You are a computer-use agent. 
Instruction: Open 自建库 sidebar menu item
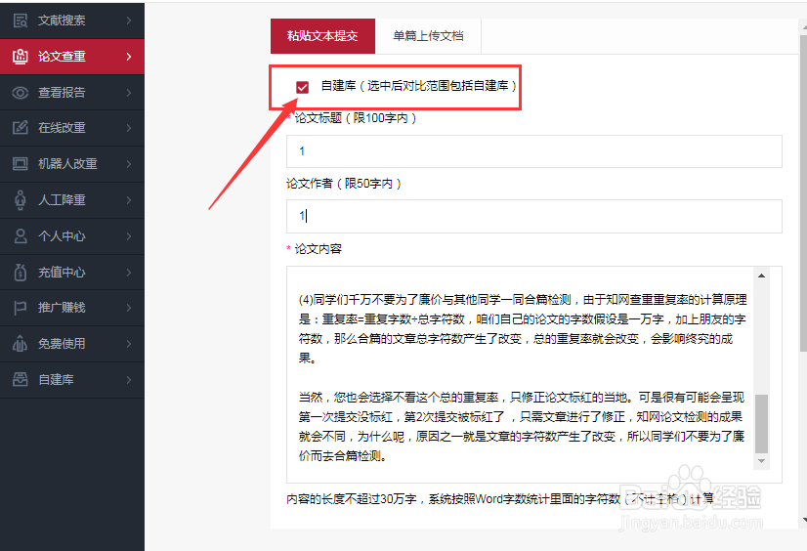click(72, 380)
